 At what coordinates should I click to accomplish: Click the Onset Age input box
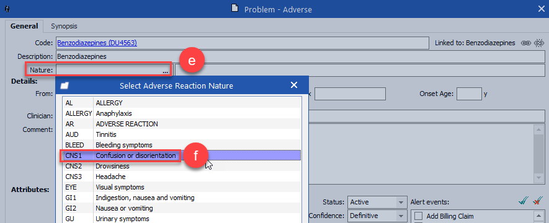coord(469,94)
